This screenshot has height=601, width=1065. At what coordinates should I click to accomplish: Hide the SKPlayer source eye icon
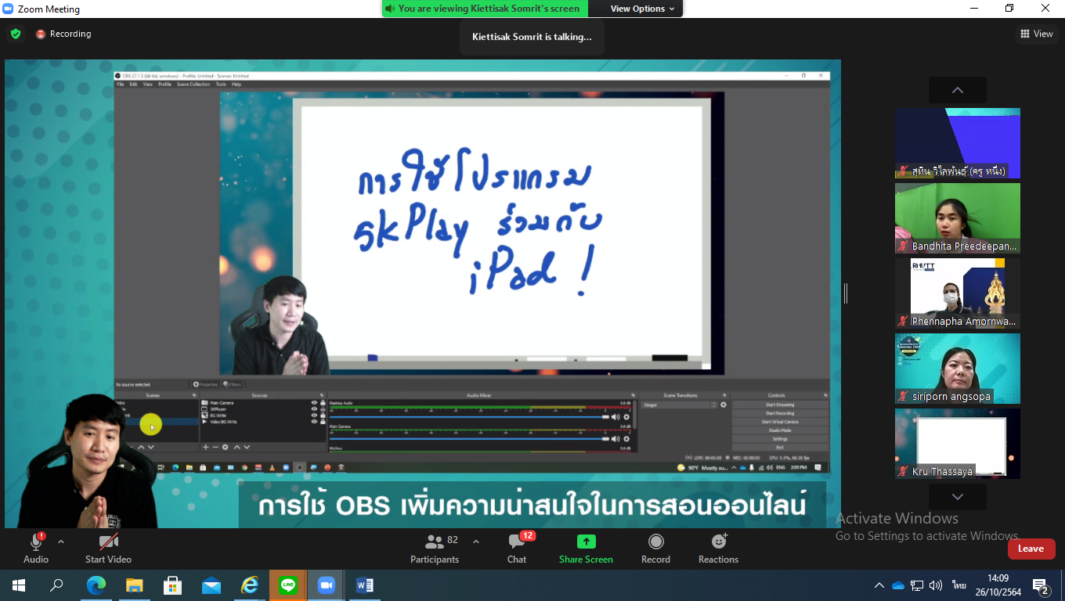pyautogui.click(x=314, y=409)
